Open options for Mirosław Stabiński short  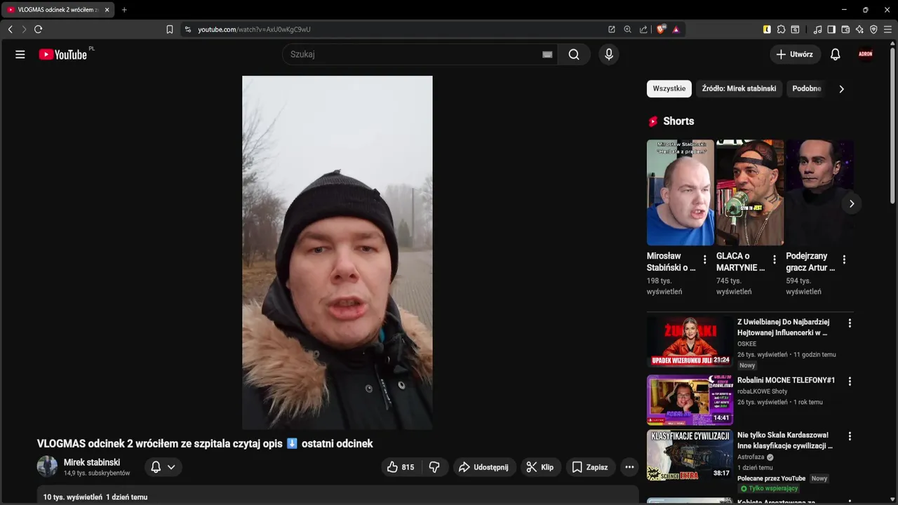click(x=705, y=260)
